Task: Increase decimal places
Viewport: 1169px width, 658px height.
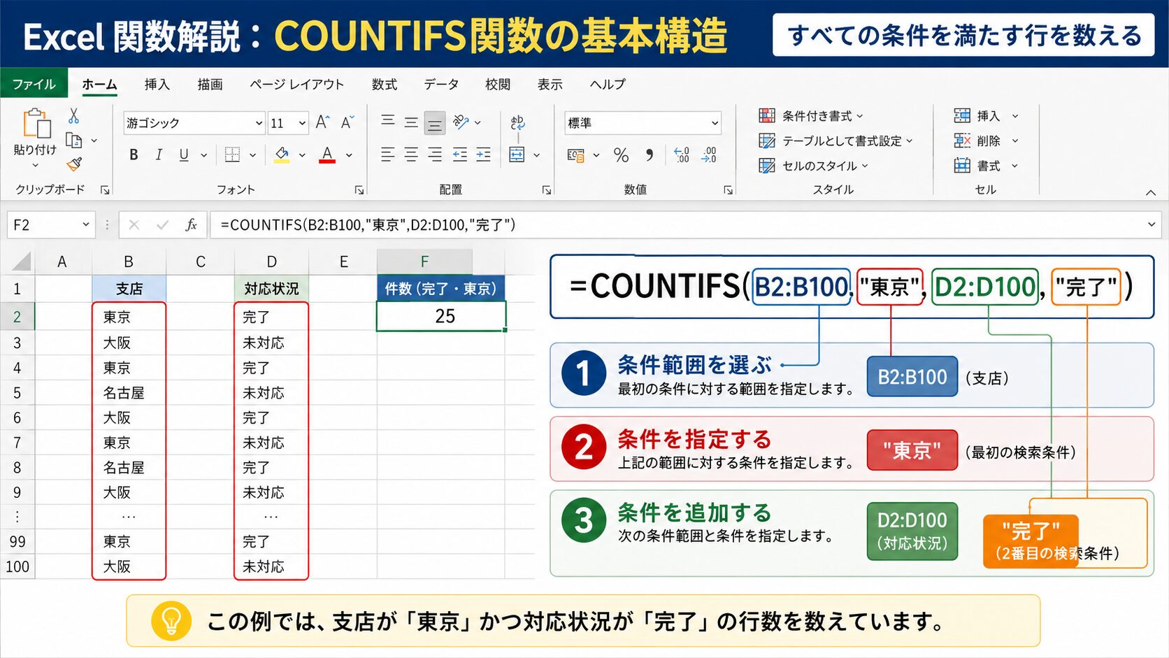Action: [x=682, y=155]
